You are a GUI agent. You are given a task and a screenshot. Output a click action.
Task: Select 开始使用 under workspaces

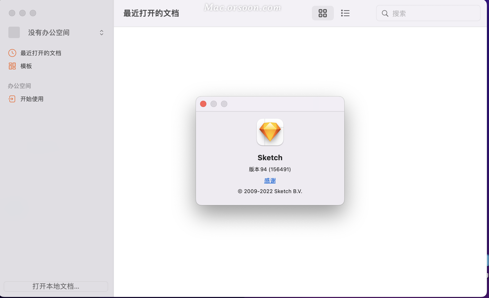tap(32, 99)
